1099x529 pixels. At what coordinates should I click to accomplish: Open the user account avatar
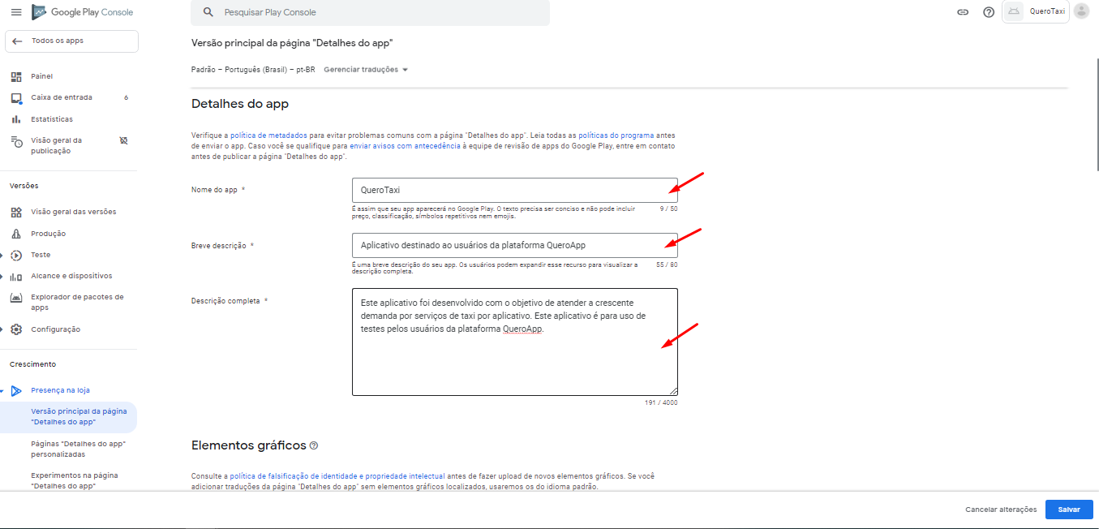[1081, 11]
